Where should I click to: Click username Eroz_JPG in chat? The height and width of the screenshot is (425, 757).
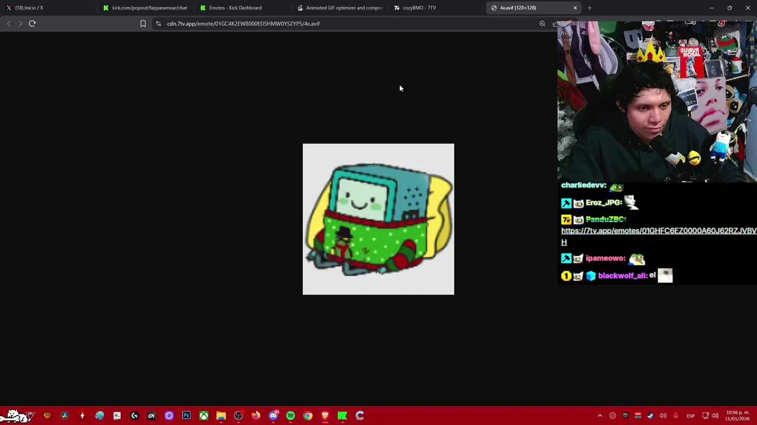[604, 203]
